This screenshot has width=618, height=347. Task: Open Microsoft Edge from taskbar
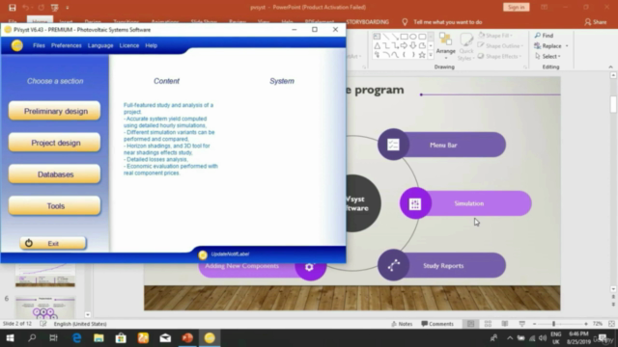(x=76, y=338)
